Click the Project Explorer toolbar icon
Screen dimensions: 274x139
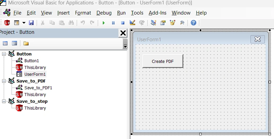click(x=153, y=23)
